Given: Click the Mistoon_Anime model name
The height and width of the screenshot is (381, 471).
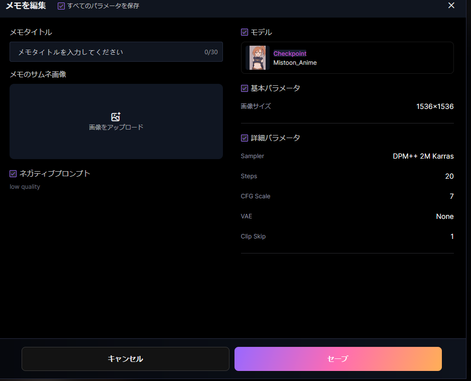Looking at the screenshot, I should coord(295,63).
